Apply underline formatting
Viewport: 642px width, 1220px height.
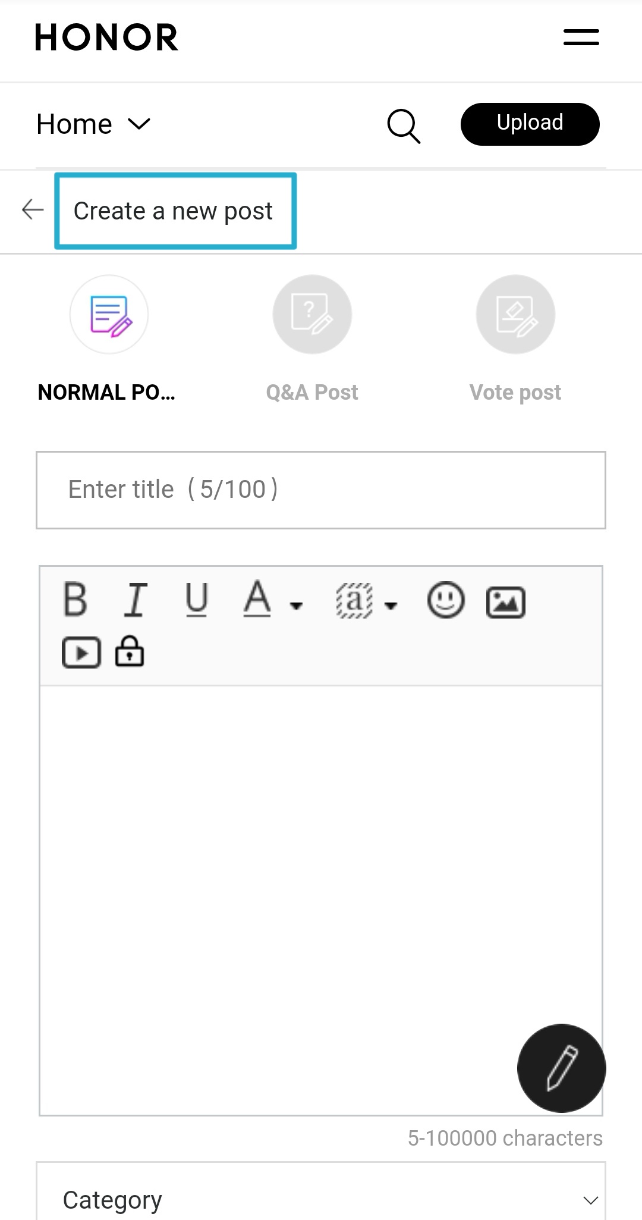click(x=196, y=601)
